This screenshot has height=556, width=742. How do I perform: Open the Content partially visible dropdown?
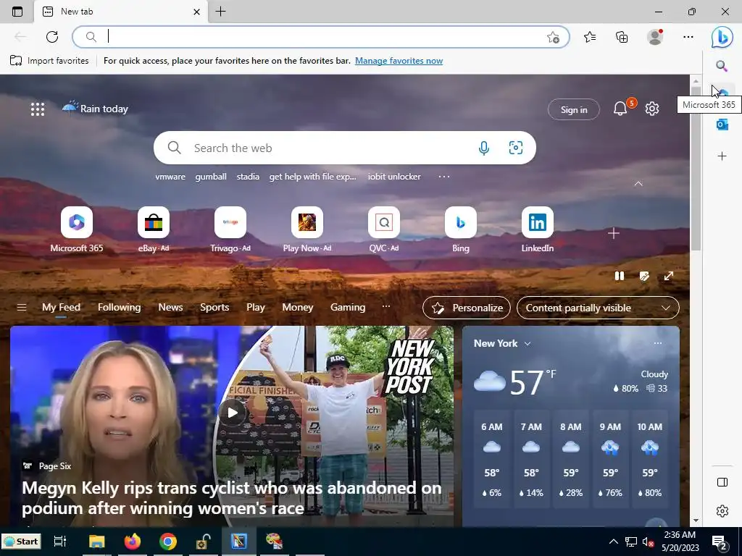598,308
